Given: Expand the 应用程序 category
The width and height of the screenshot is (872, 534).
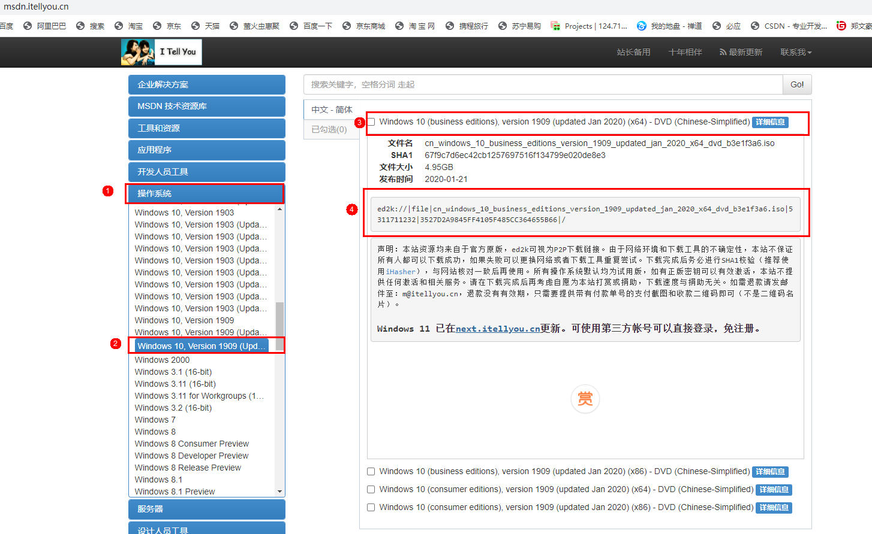Looking at the screenshot, I should point(207,150).
